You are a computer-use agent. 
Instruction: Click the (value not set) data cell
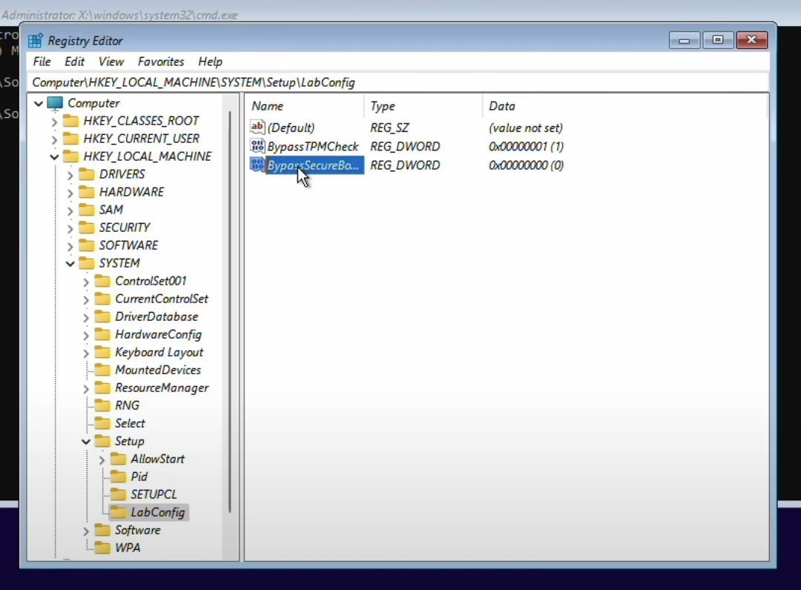tap(526, 127)
